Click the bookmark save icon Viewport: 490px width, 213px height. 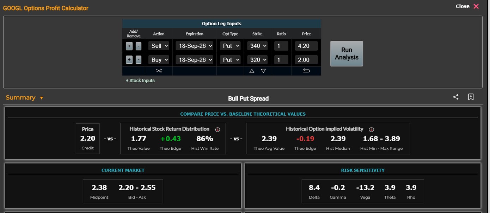(x=471, y=97)
